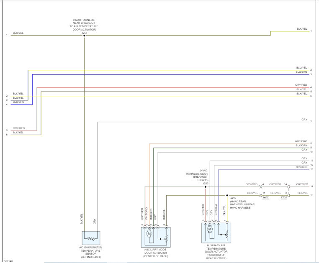The width and height of the screenshot is (319, 263).
Task: Click vertical GRY/BLU label above air temperature actuator
Action: [216, 210]
